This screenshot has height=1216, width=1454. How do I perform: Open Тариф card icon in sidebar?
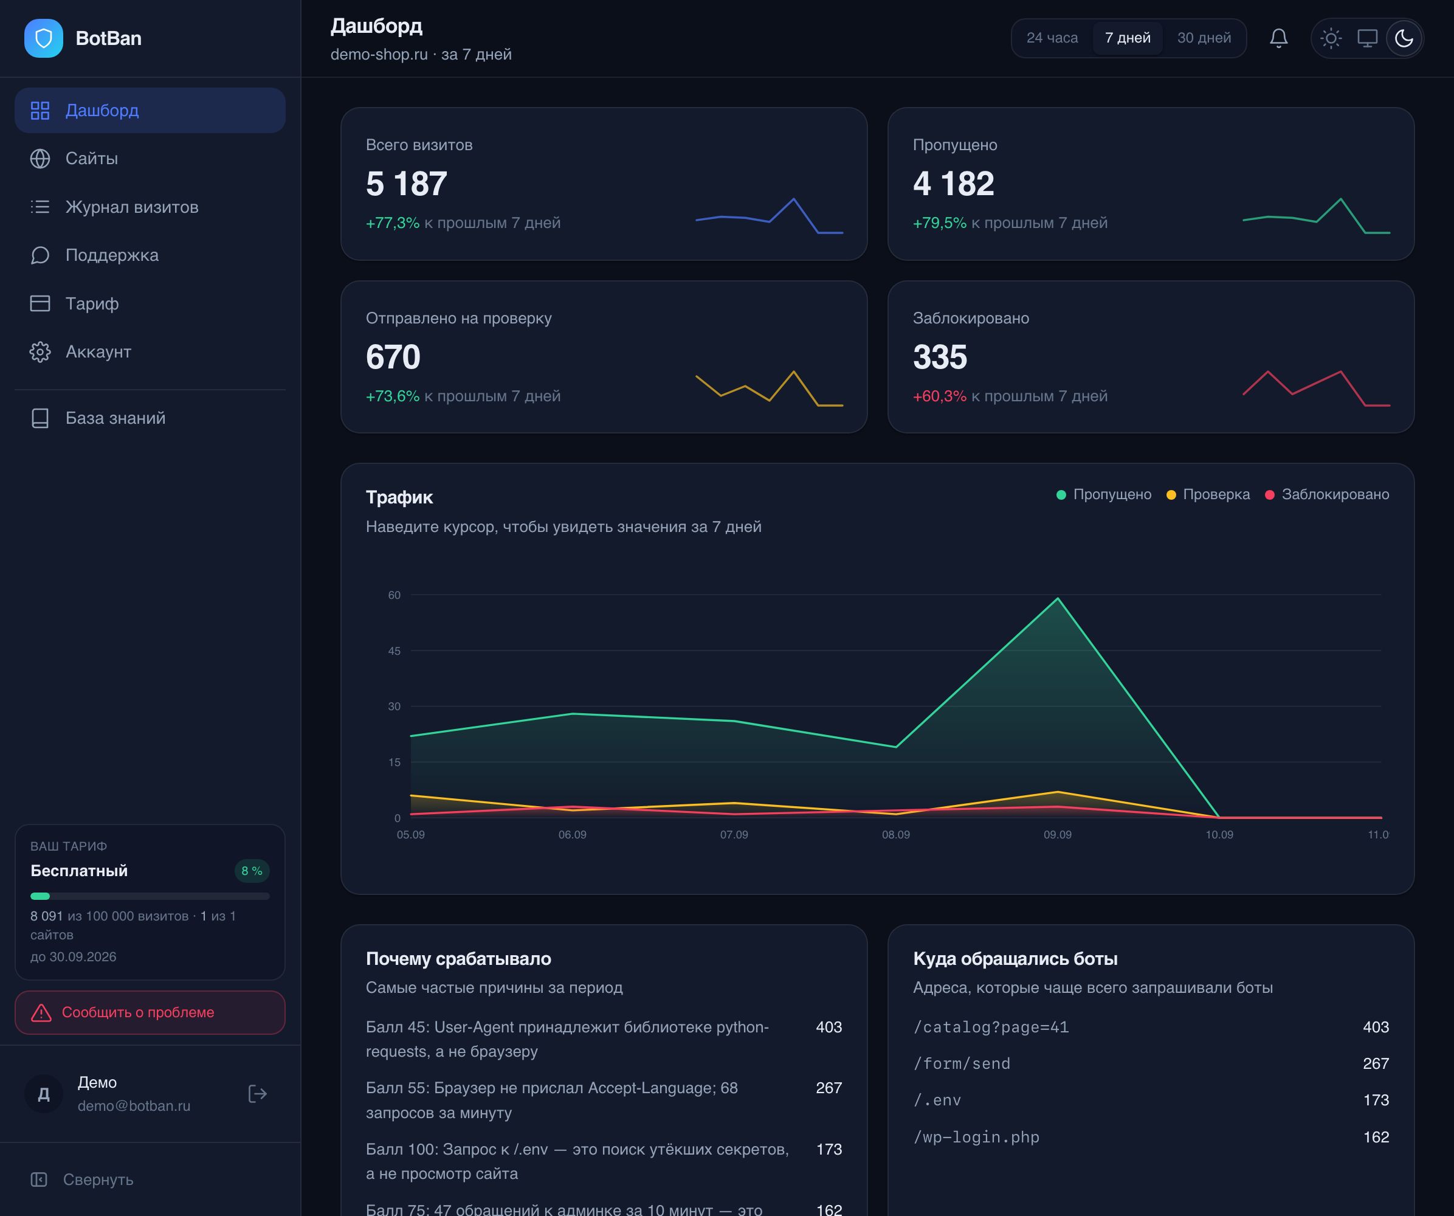point(40,303)
